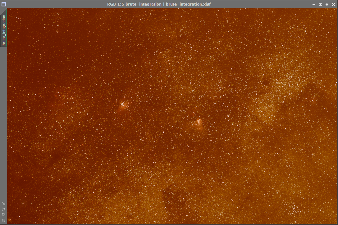Close the brute_integration.xisf window
The height and width of the screenshot is (225, 338).
tap(333, 4)
